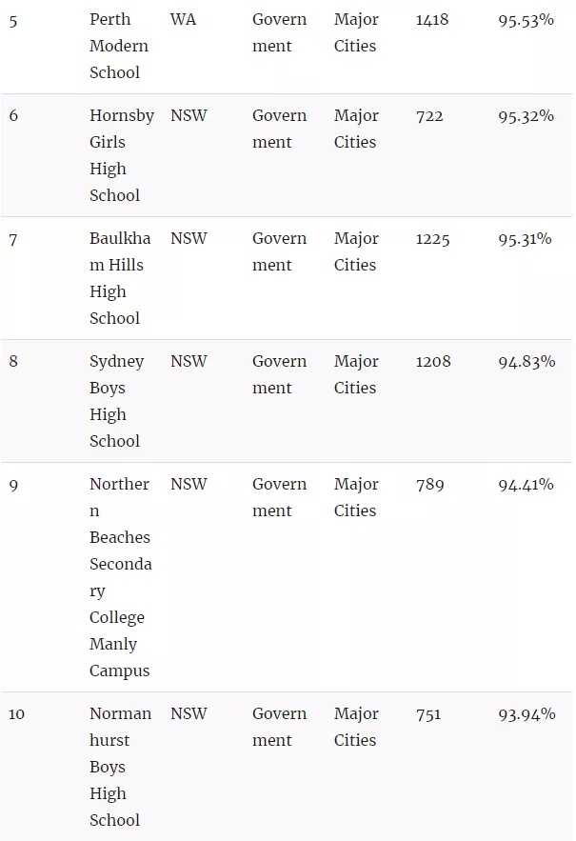The image size is (576, 841).
Task: Click the WA state cell
Action: 183,19
